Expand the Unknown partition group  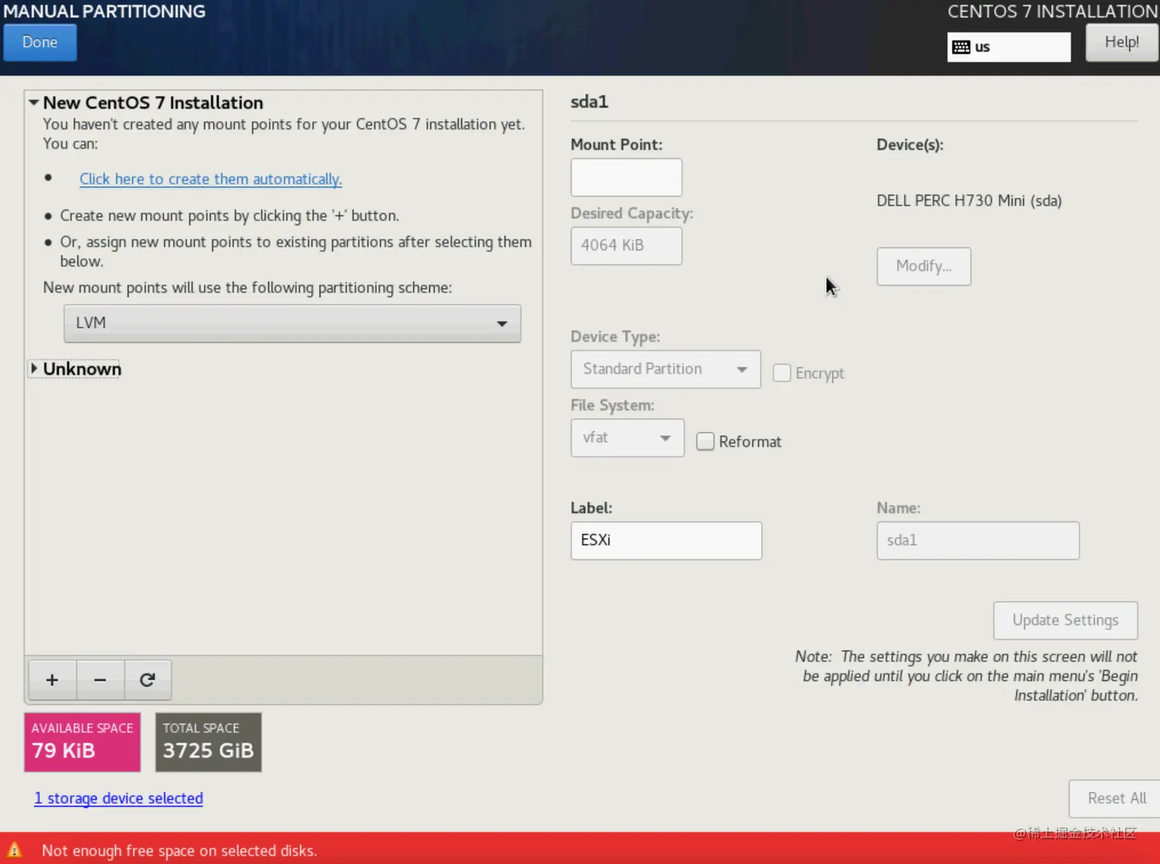[x=34, y=369]
